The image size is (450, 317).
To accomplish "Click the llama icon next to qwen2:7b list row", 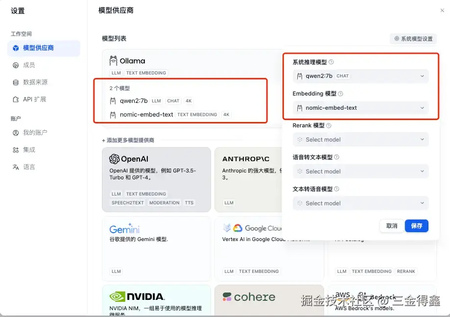I will (113, 101).
